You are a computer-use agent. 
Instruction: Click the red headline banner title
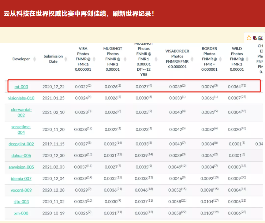[79, 14]
